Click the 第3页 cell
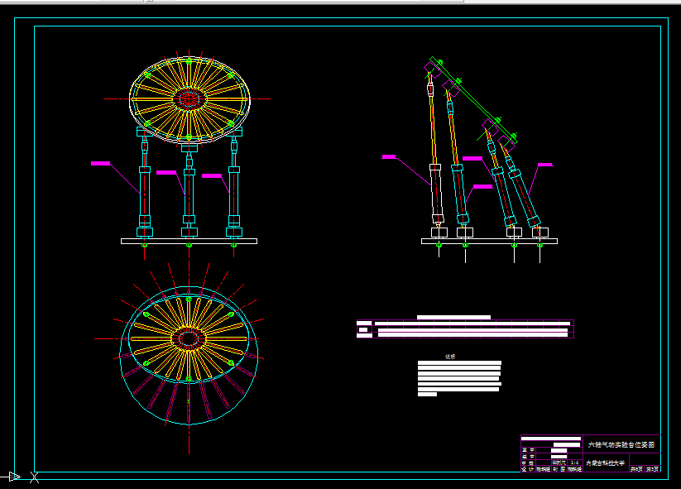 click(652, 469)
